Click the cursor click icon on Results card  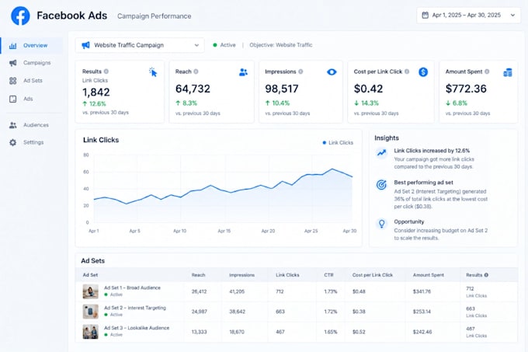point(153,72)
